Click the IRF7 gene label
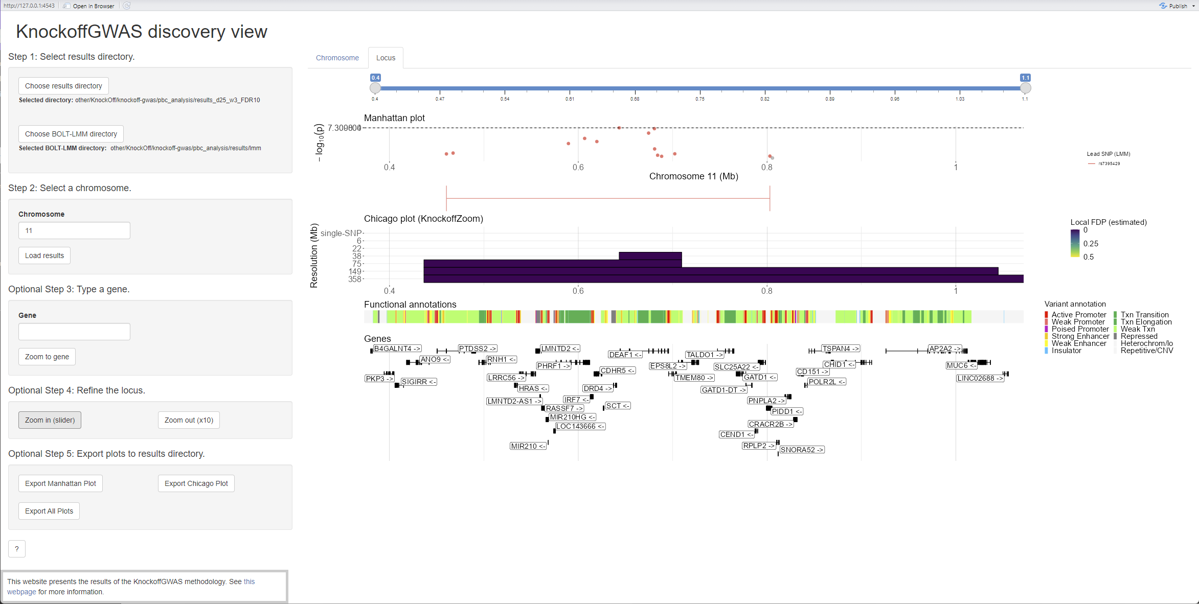The height and width of the screenshot is (604, 1199). click(577, 400)
